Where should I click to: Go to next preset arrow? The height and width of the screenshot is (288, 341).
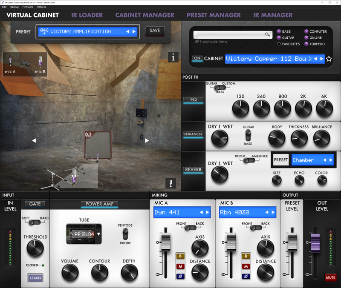tap(134, 31)
